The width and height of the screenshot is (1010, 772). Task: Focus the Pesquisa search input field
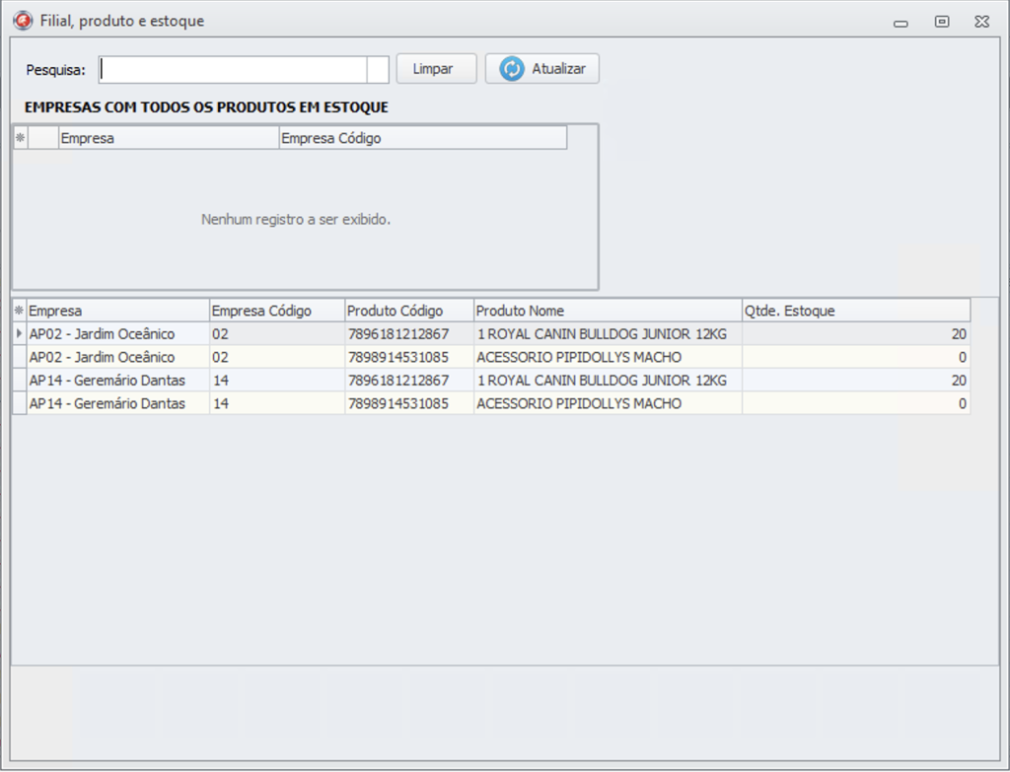(x=233, y=69)
